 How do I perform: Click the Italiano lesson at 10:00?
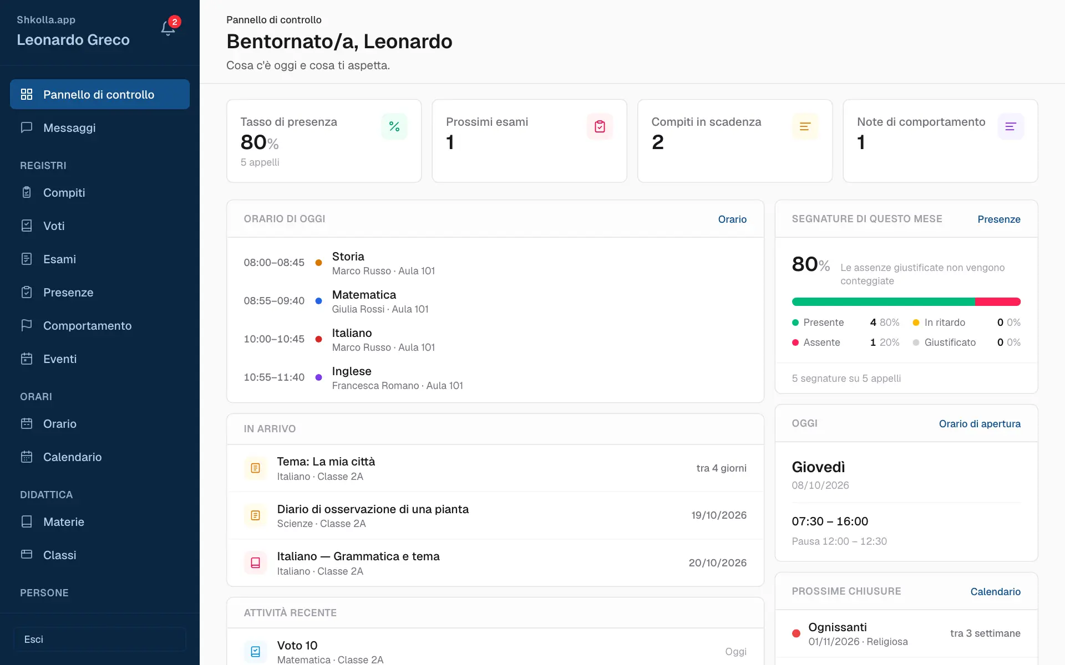coord(495,339)
